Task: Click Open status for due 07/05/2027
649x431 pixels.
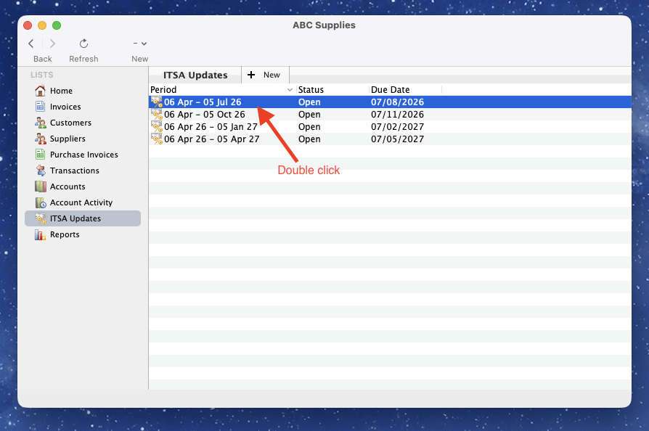Action: click(309, 139)
